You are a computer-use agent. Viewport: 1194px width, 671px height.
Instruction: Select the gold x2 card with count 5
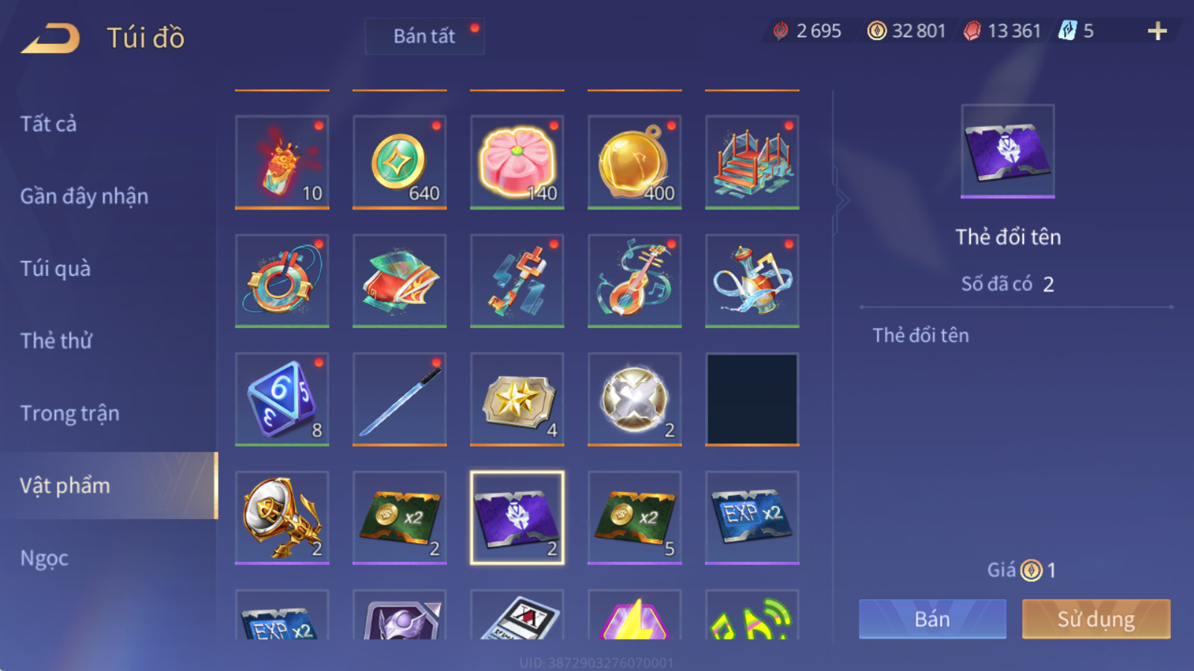coord(635,517)
